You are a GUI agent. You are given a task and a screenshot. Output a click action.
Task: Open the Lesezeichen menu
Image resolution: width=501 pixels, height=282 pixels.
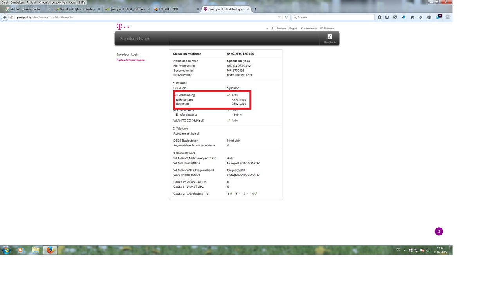[59, 2]
